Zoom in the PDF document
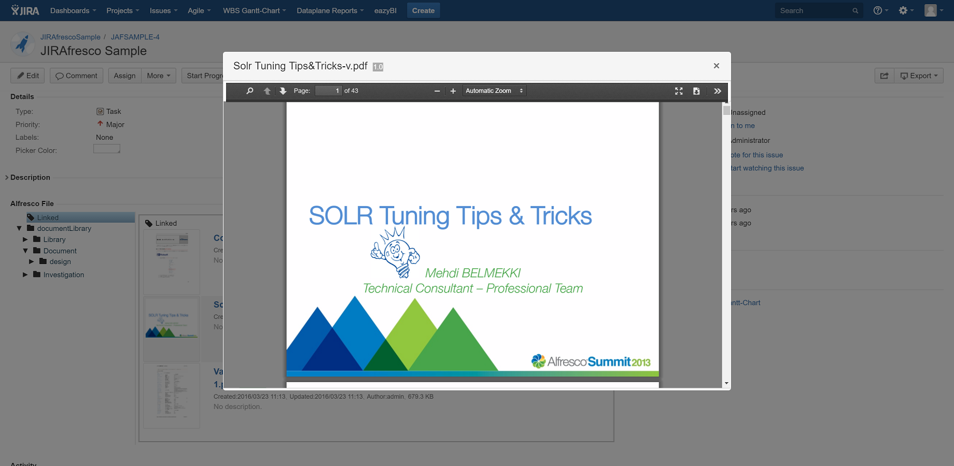This screenshot has width=954, height=466. coord(453,91)
